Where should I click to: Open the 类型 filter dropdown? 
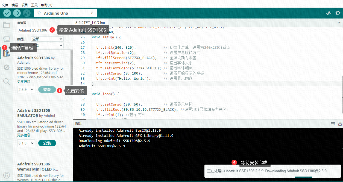[47, 39]
